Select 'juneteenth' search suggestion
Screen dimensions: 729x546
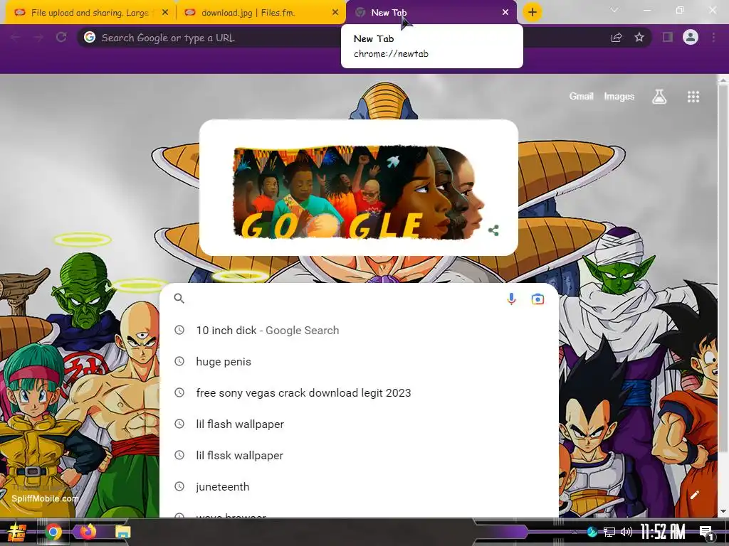[359, 486]
